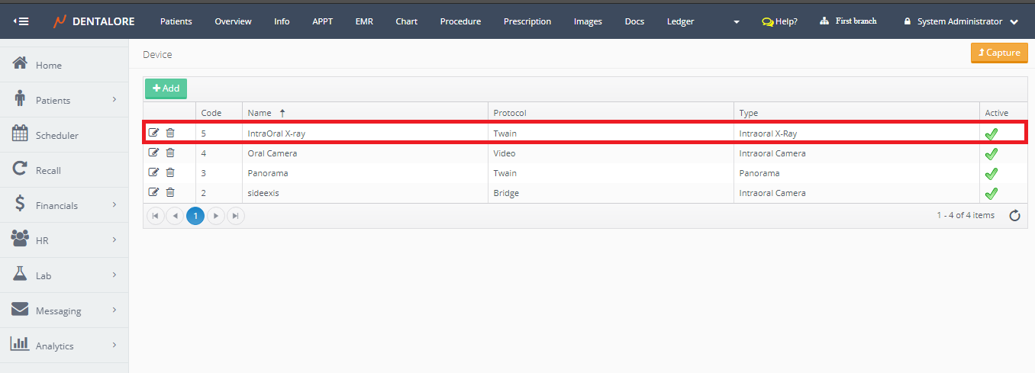Sort table by Name column header
Screen dimensions: 1035x373
[260, 113]
